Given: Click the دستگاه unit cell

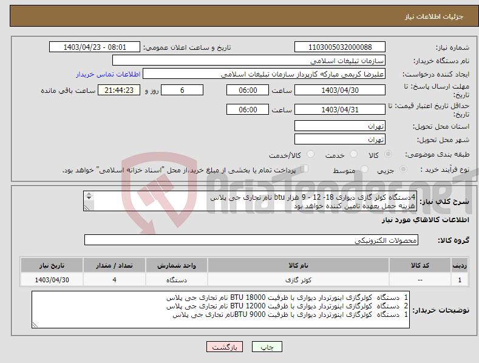Looking at the screenshot, I should 177,280.
